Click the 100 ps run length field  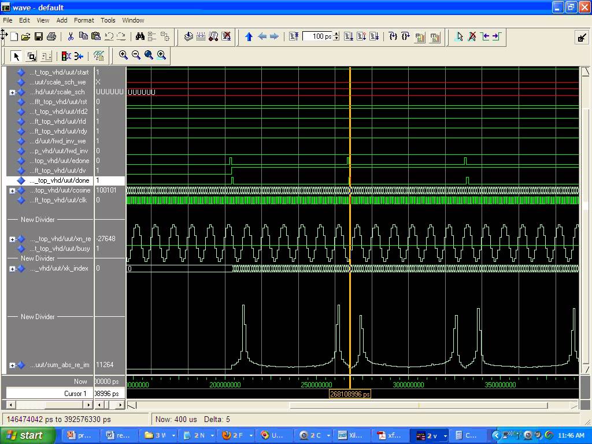(x=318, y=36)
